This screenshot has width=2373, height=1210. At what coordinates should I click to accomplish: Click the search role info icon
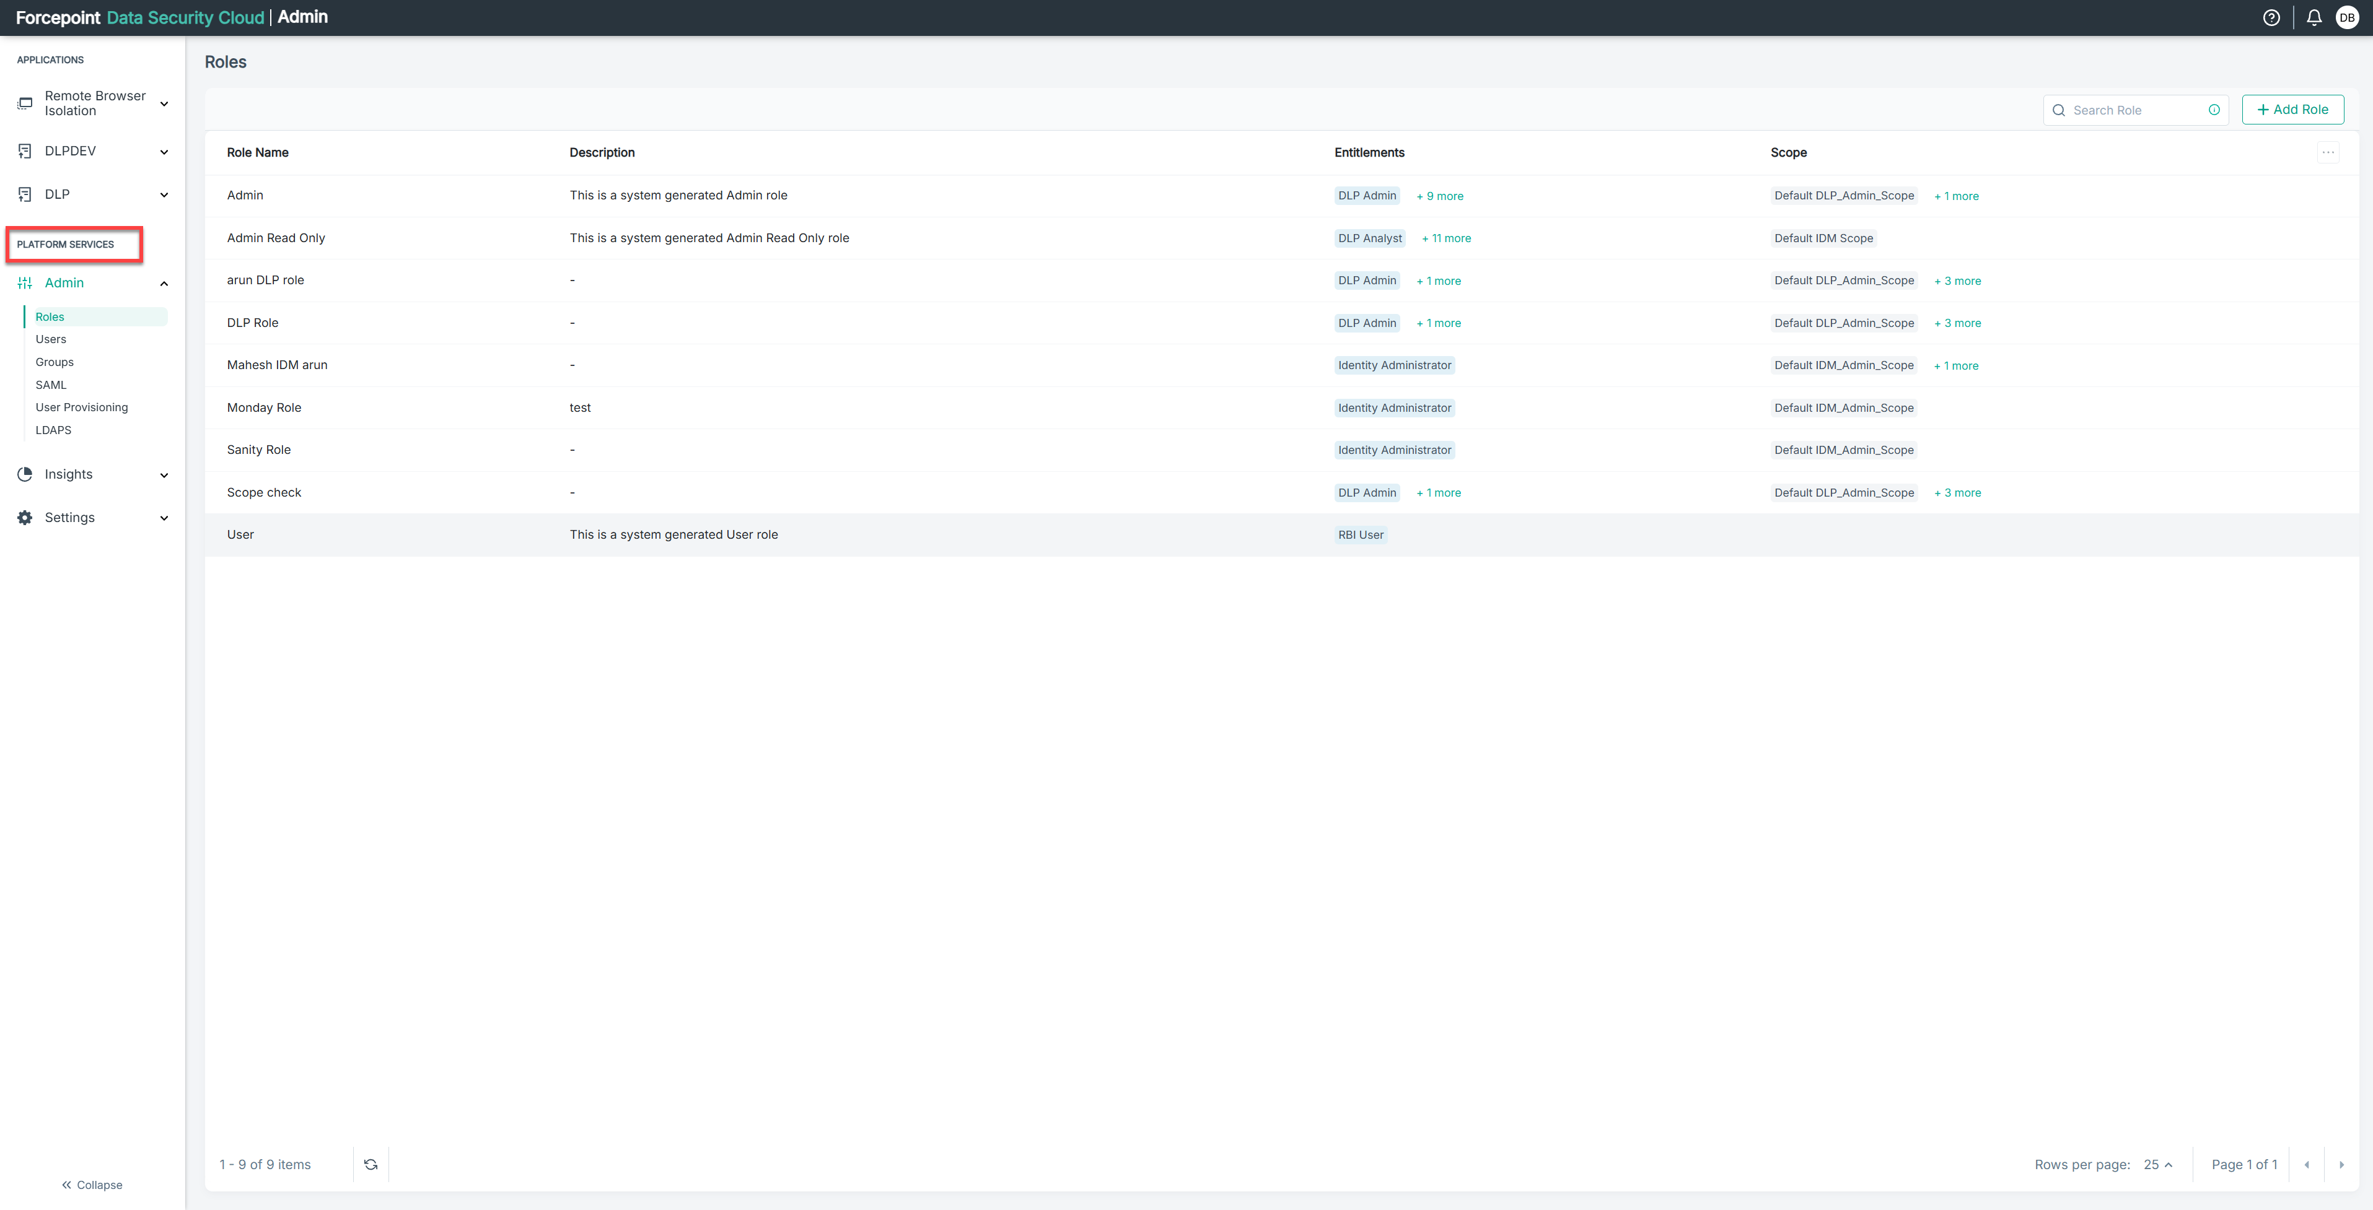[x=2214, y=110]
